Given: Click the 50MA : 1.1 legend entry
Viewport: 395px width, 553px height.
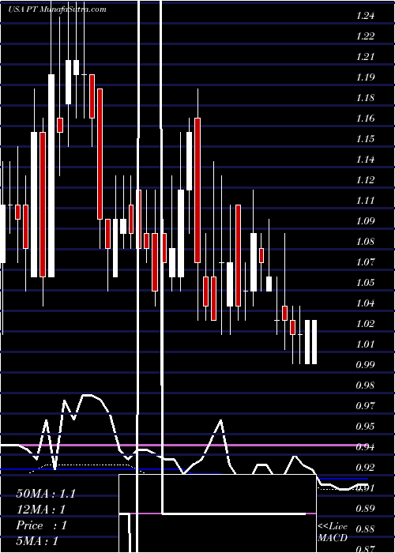Looking at the screenshot, I should click(x=46, y=494).
